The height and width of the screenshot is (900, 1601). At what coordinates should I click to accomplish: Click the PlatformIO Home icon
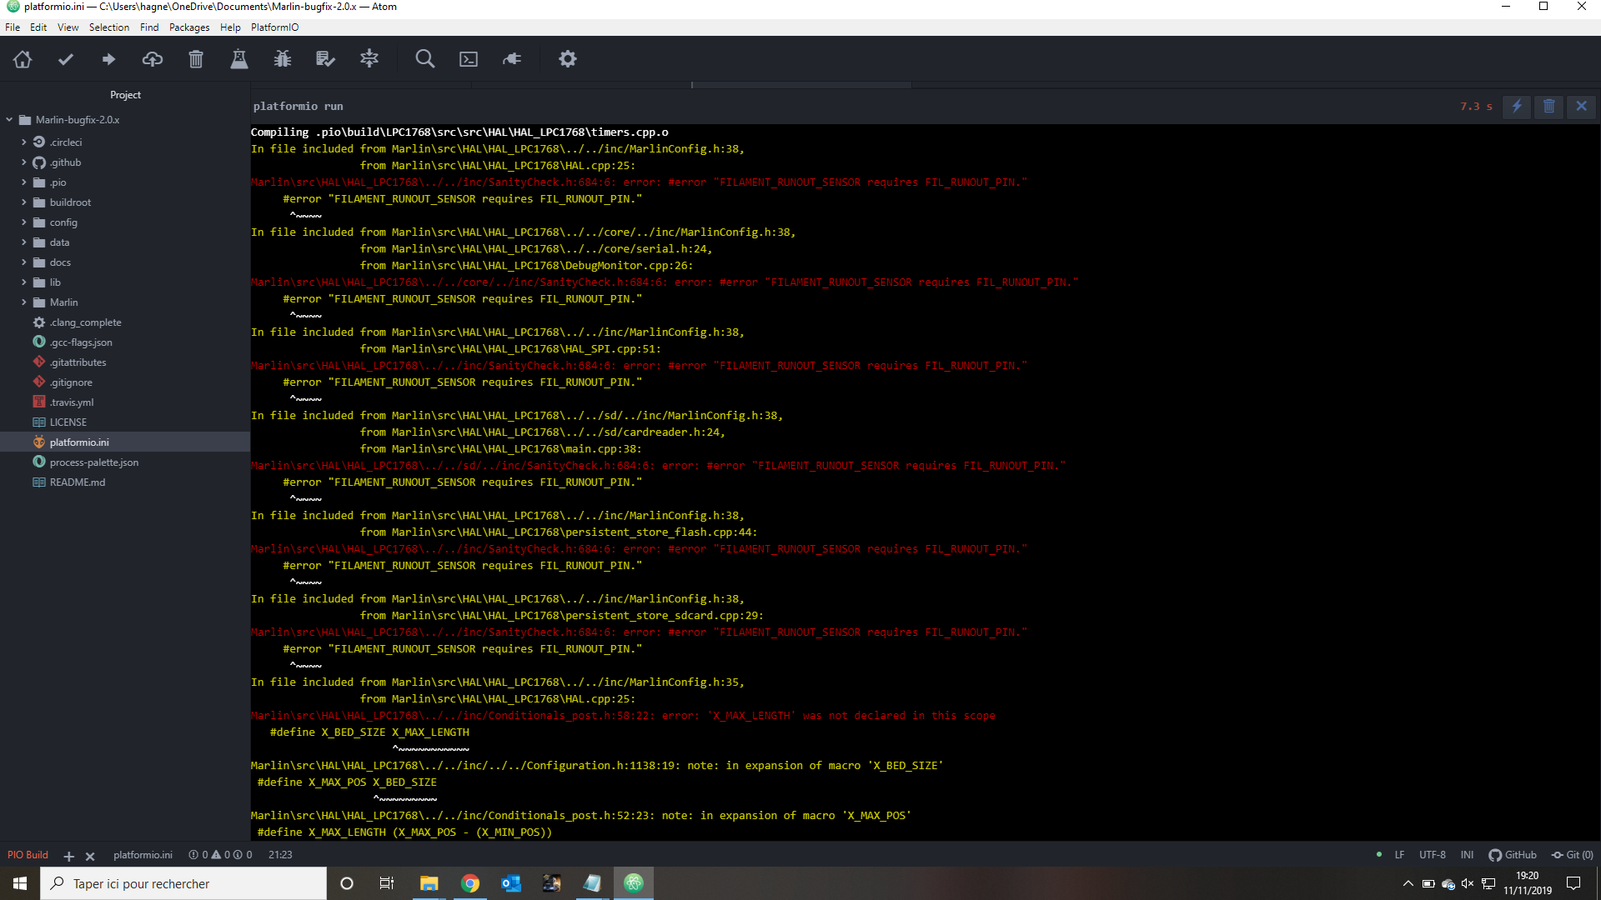(x=23, y=59)
